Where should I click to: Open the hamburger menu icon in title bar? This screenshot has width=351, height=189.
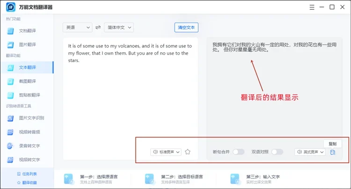(312, 7)
